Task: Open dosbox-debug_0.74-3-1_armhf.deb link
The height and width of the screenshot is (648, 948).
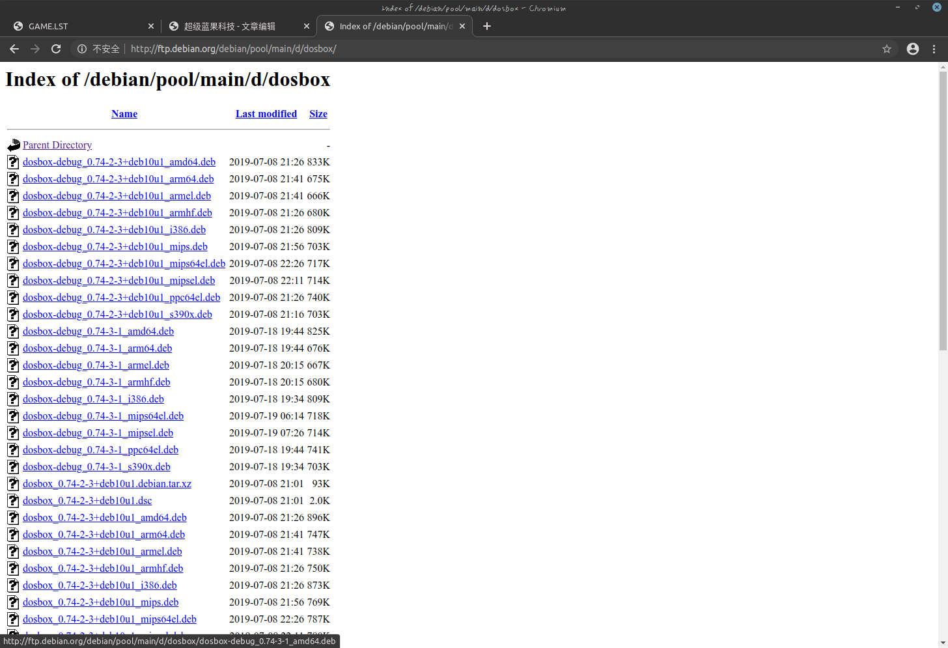Action: (x=96, y=382)
